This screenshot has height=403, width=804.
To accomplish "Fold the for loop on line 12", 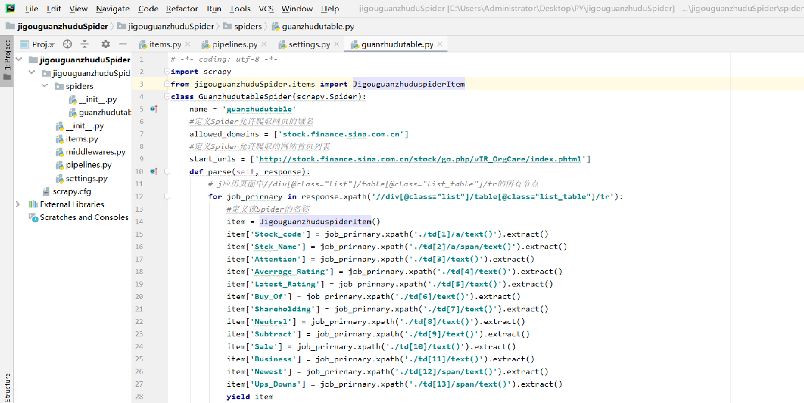I will 167,196.
